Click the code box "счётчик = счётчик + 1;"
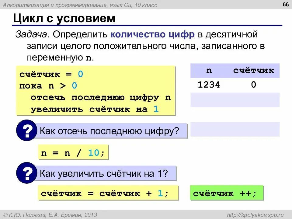 pos(108,193)
